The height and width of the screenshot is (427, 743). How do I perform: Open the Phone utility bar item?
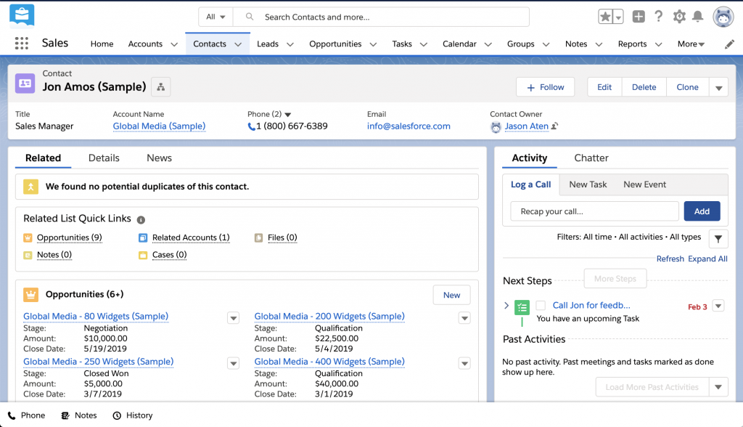pos(27,415)
